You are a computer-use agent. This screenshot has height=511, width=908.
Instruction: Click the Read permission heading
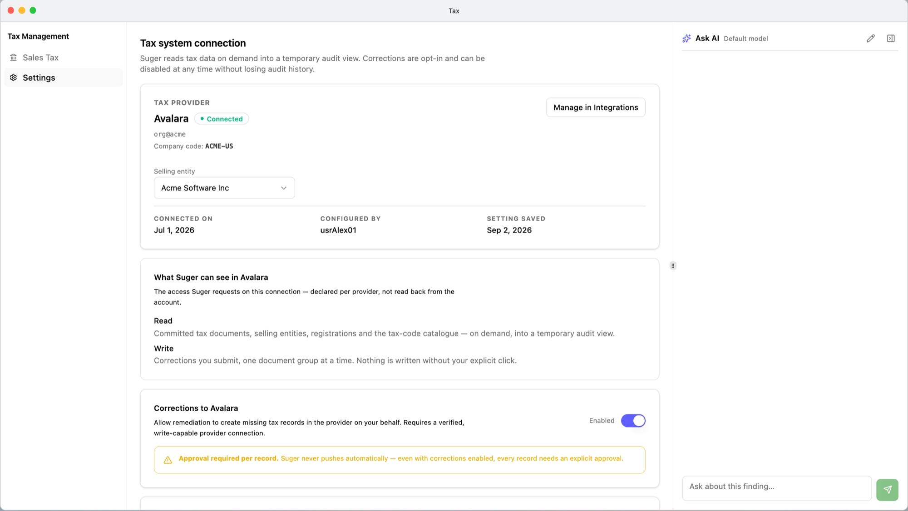pos(163,321)
